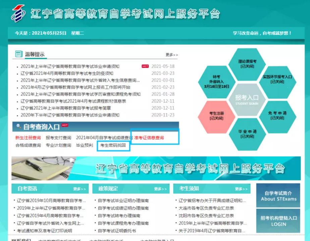
Task: Open the 理论课报考 hexagon
Action: click(x=247, y=64)
